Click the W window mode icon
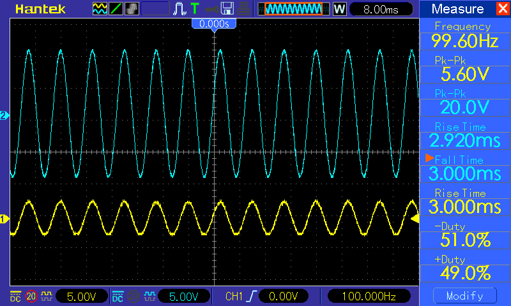Image resolution: width=511 pixels, height=306 pixels. point(339,9)
